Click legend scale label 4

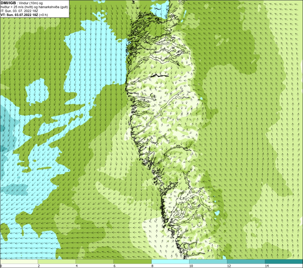77,266
